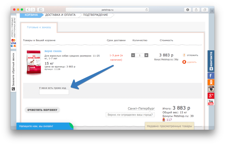Click the Instagram camera icon
Image resolution: width=225 pixels, height=145 pixels.
point(211,89)
